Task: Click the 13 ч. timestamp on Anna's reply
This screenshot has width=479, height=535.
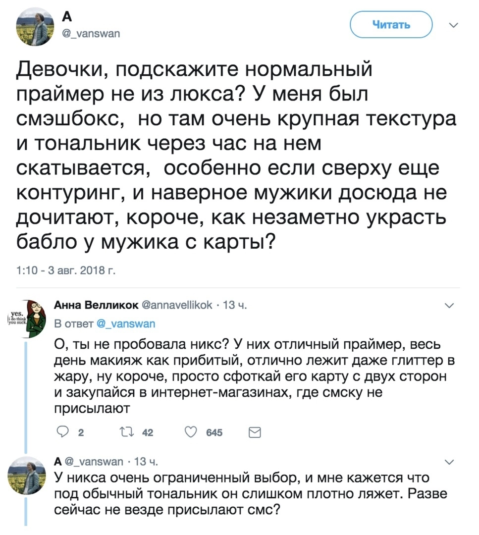Action: [232, 306]
